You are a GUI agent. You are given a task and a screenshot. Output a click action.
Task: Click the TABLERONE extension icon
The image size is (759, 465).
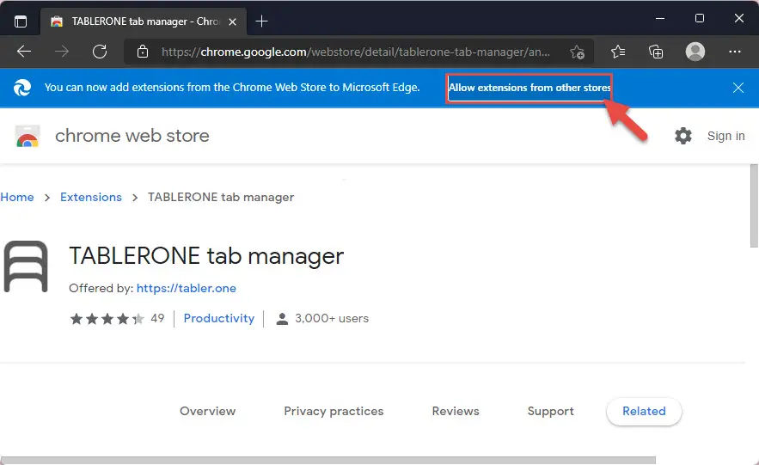pos(26,266)
